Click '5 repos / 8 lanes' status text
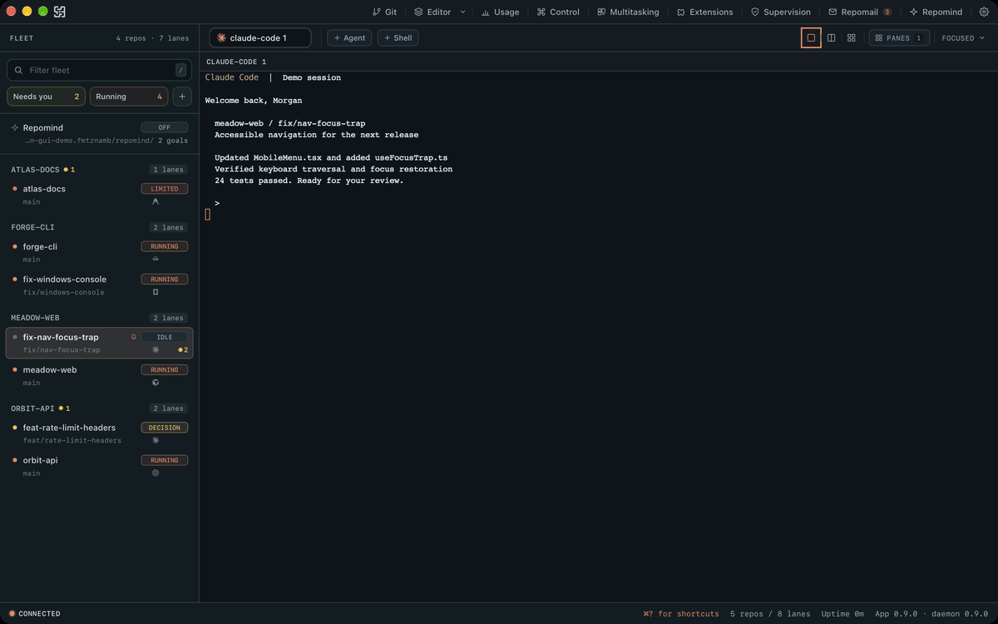This screenshot has width=998, height=624. point(770,614)
